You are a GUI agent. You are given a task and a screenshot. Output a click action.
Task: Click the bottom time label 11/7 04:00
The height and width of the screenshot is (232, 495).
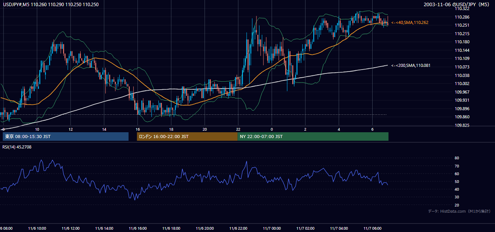point(339,228)
